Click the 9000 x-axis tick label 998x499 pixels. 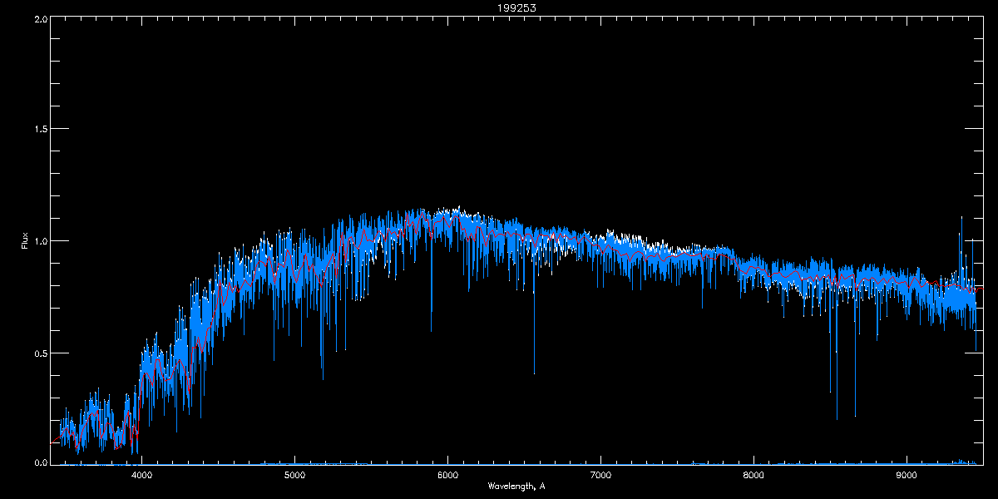point(907,476)
